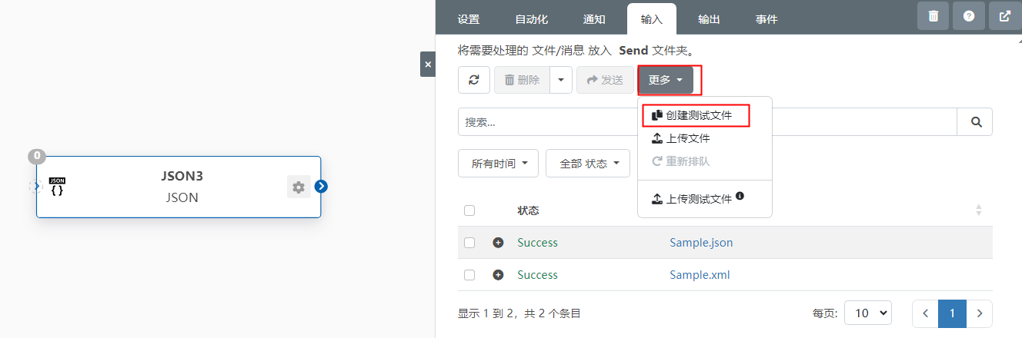This screenshot has width=1022, height=338.
Task: Toggle the select-all header checkbox
Action: 469,210
